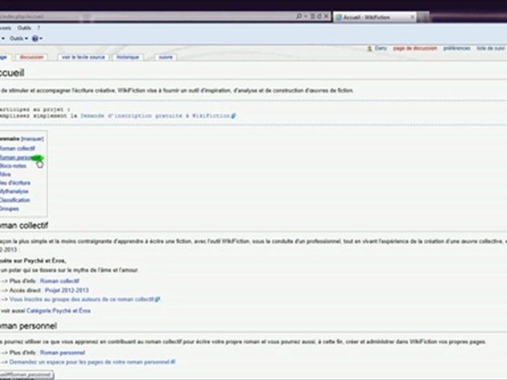The width and height of the screenshot is (507, 380).
Task: Open the préférences link
Action: click(x=456, y=48)
